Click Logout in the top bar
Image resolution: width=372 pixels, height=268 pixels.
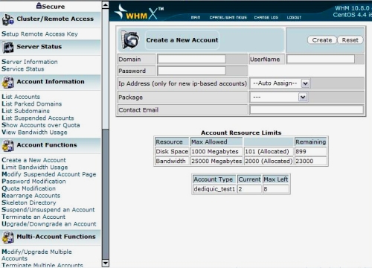tap(294, 17)
